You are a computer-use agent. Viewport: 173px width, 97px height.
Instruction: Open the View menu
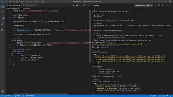[x=22, y=2]
